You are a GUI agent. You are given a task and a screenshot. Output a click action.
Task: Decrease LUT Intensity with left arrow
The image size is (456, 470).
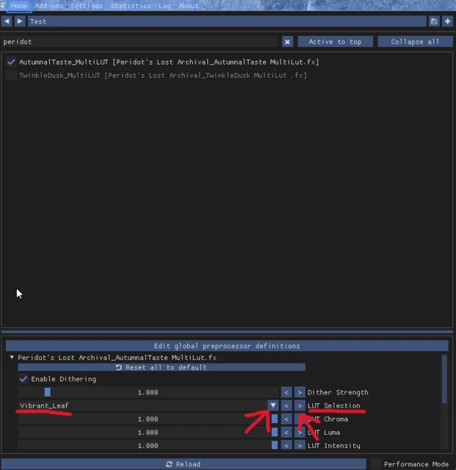point(286,446)
